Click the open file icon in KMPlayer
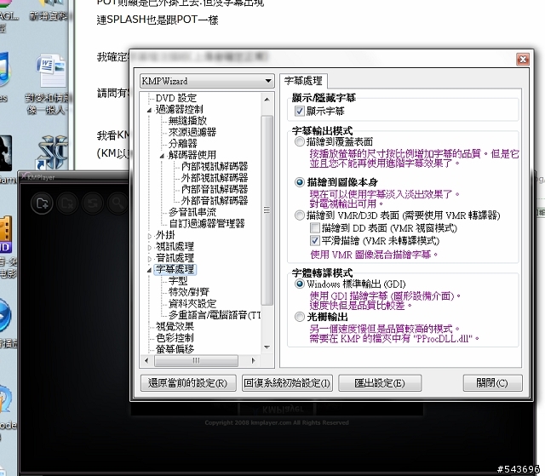 pos(42,203)
